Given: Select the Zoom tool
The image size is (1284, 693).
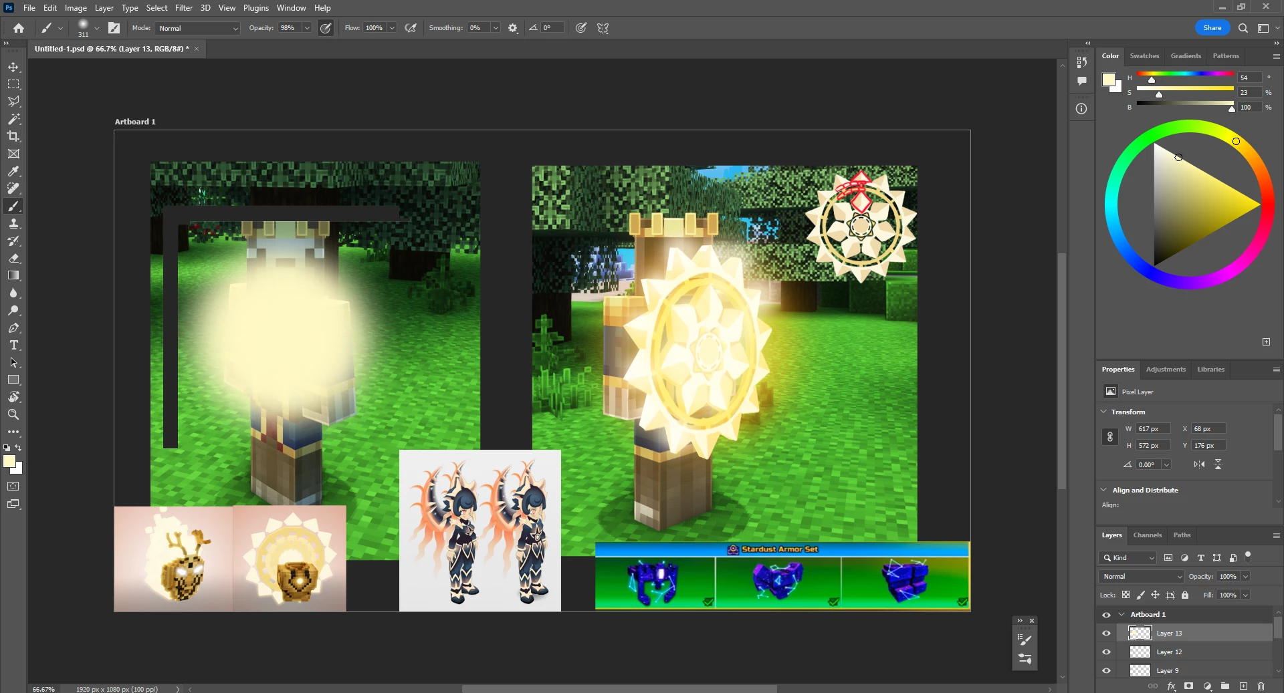Looking at the screenshot, I should click(13, 414).
